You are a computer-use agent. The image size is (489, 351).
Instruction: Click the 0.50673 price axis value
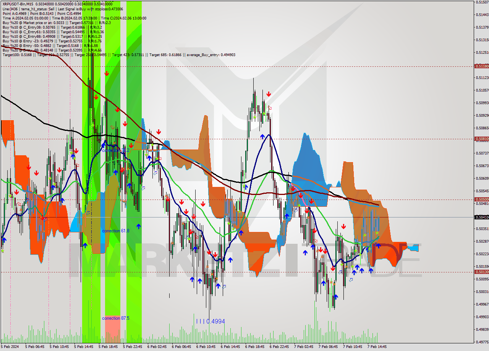[482, 166]
